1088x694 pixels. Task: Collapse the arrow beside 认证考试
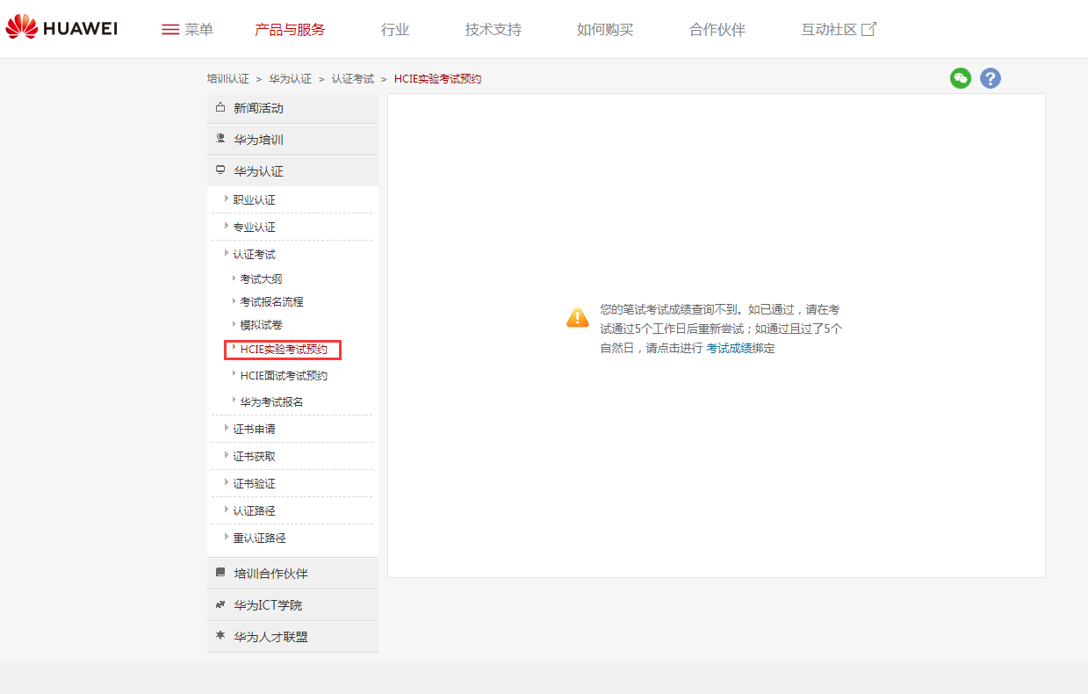tap(226, 253)
